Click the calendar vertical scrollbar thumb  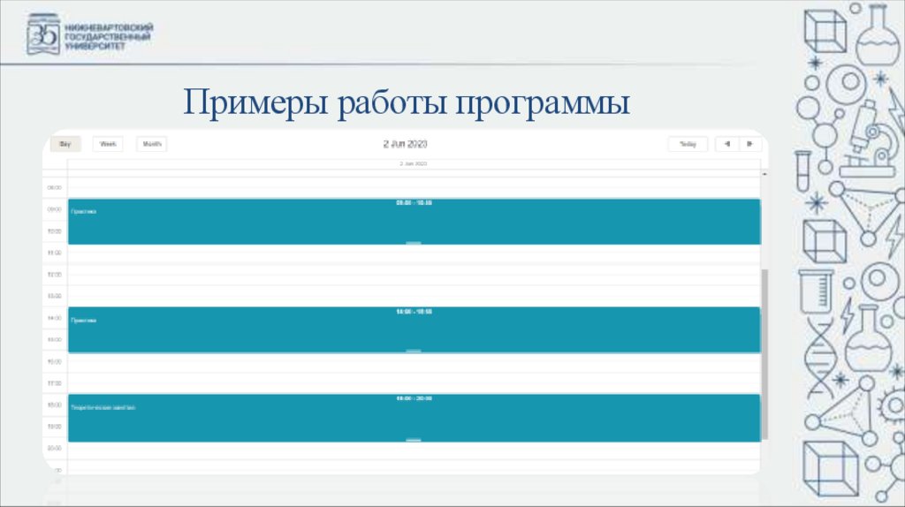[764, 354]
